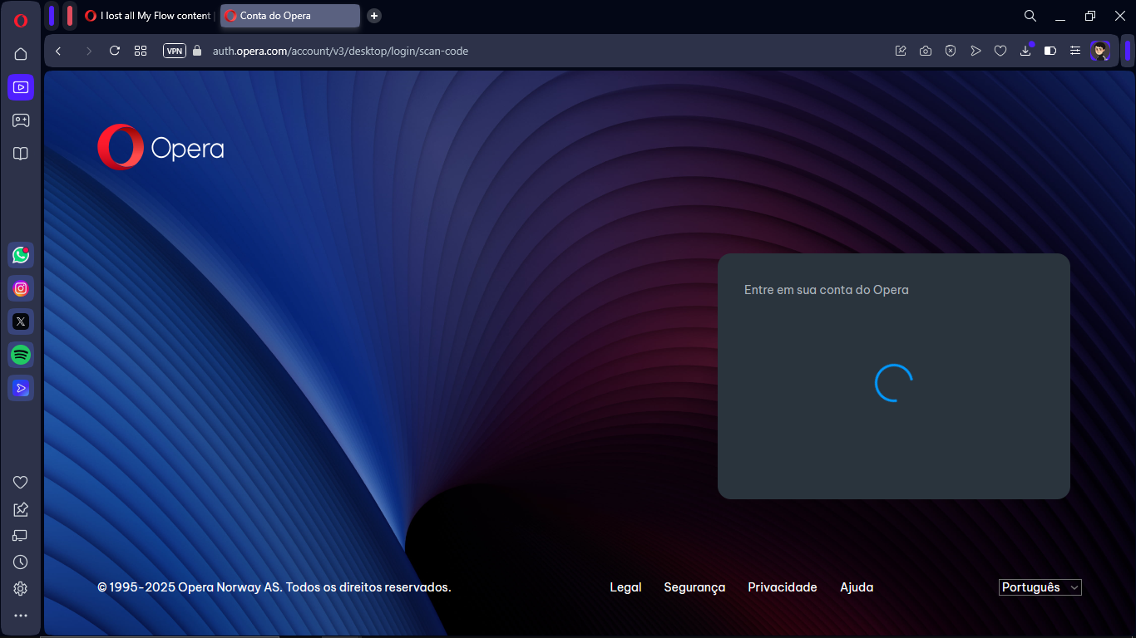
Task: Click the padlock site security icon
Action: [197, 51]
